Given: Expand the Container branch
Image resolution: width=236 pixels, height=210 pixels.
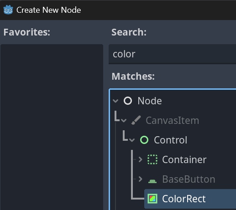Looking at the screenshot, I should 140,159.
